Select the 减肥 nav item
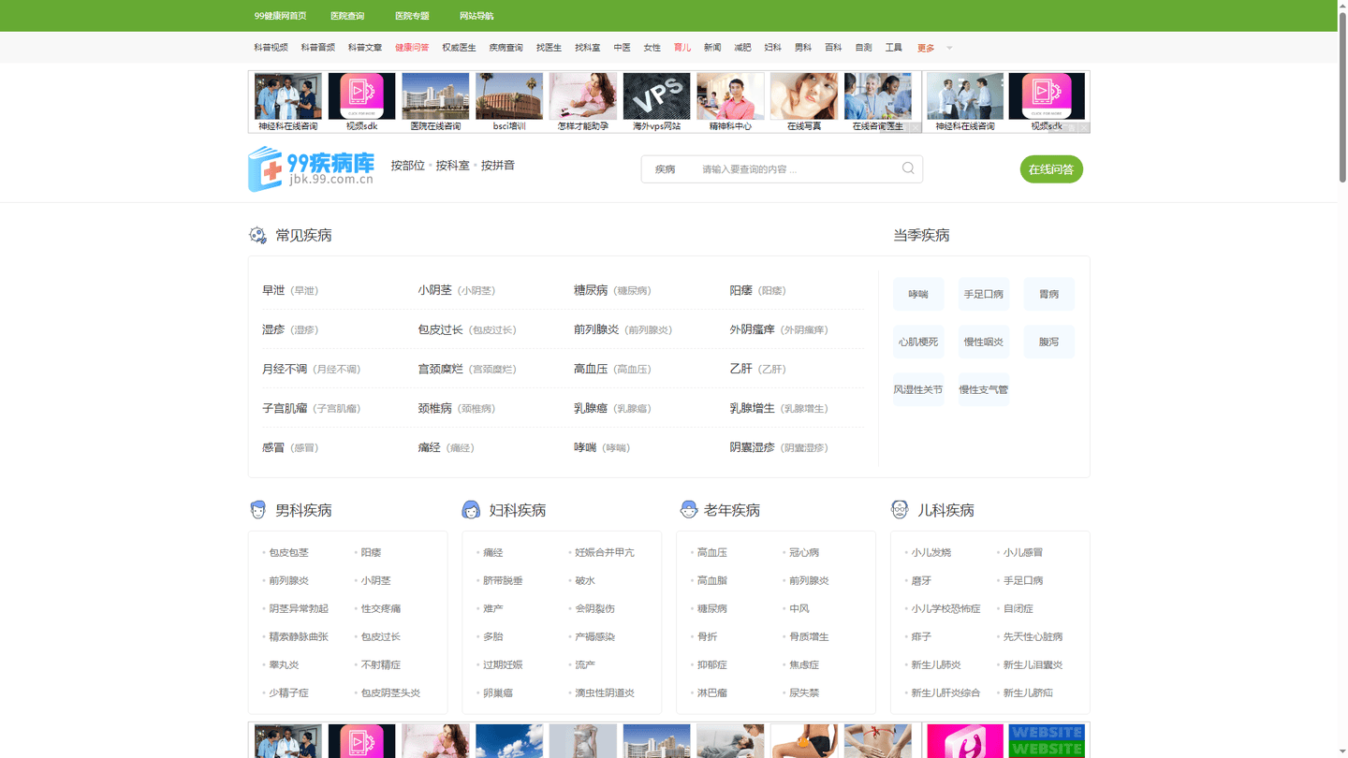 (742, 48)
